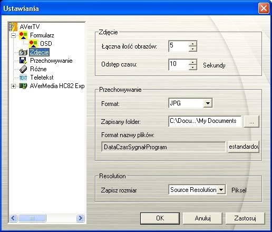Image resolution: width=272 pixels, height=232 pixels.
Task: Select Teletekst in the settings tree
Action: click(42, 78)
